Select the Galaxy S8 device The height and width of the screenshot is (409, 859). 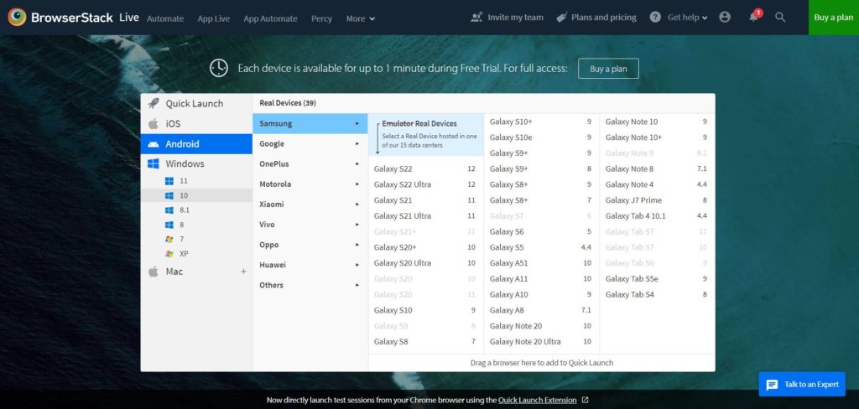(425, 342)
